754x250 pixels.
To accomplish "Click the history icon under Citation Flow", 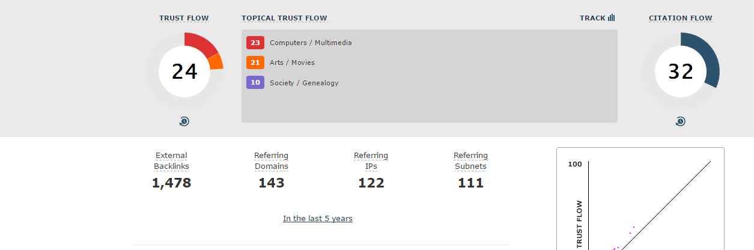I will tap(680, 121).
